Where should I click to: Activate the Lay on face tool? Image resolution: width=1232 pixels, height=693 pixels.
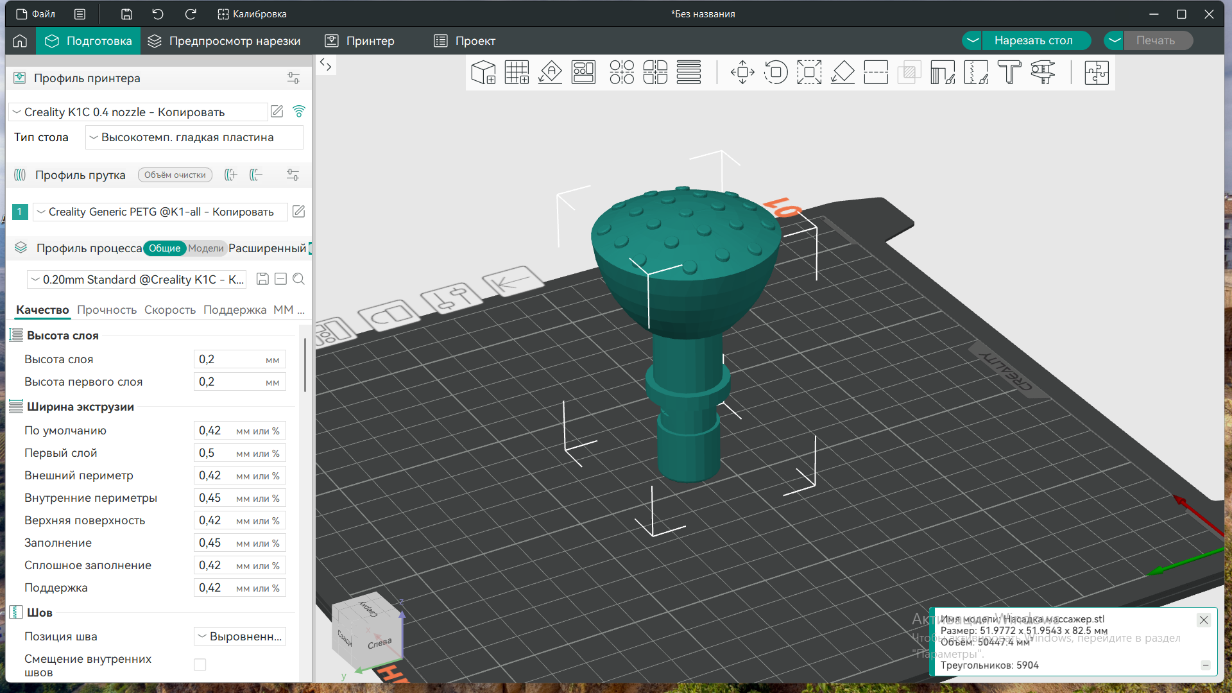point(843,73)
